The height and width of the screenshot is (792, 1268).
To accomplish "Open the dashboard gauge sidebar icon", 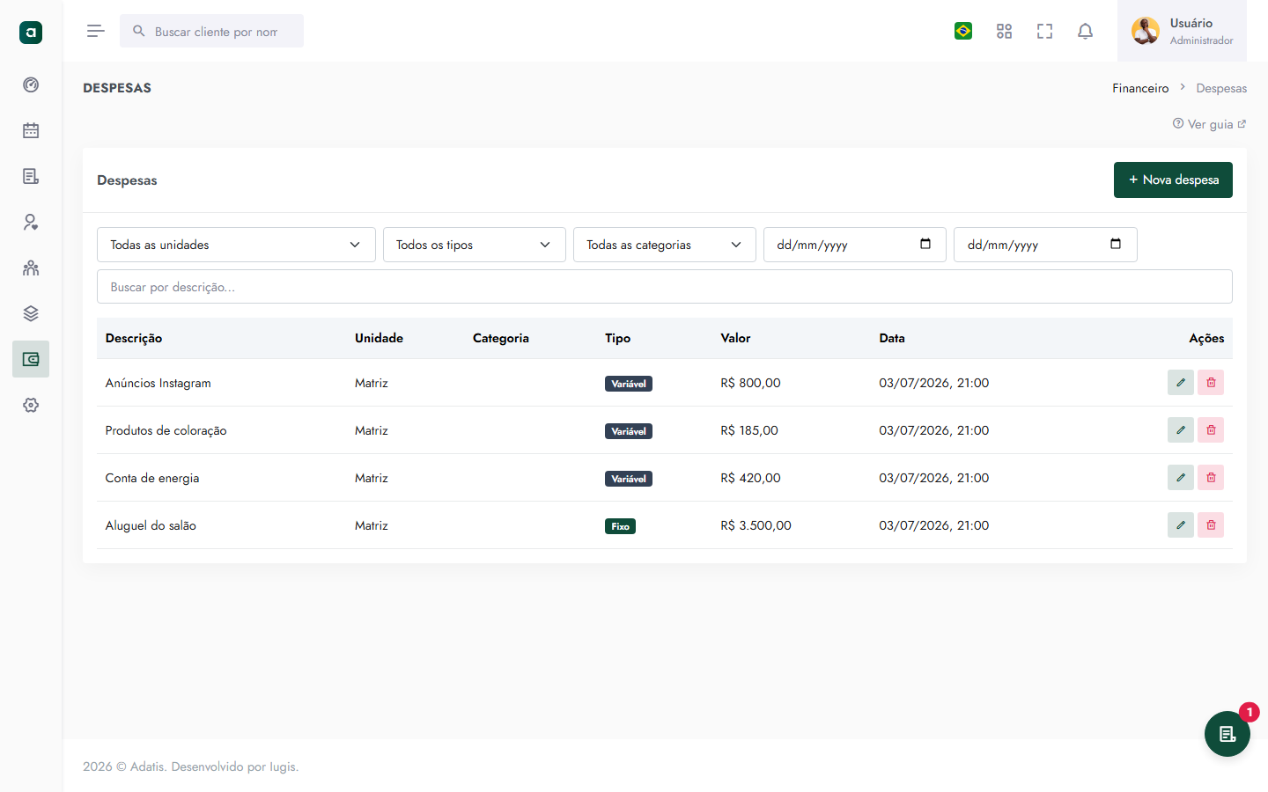I will (31, 84).
